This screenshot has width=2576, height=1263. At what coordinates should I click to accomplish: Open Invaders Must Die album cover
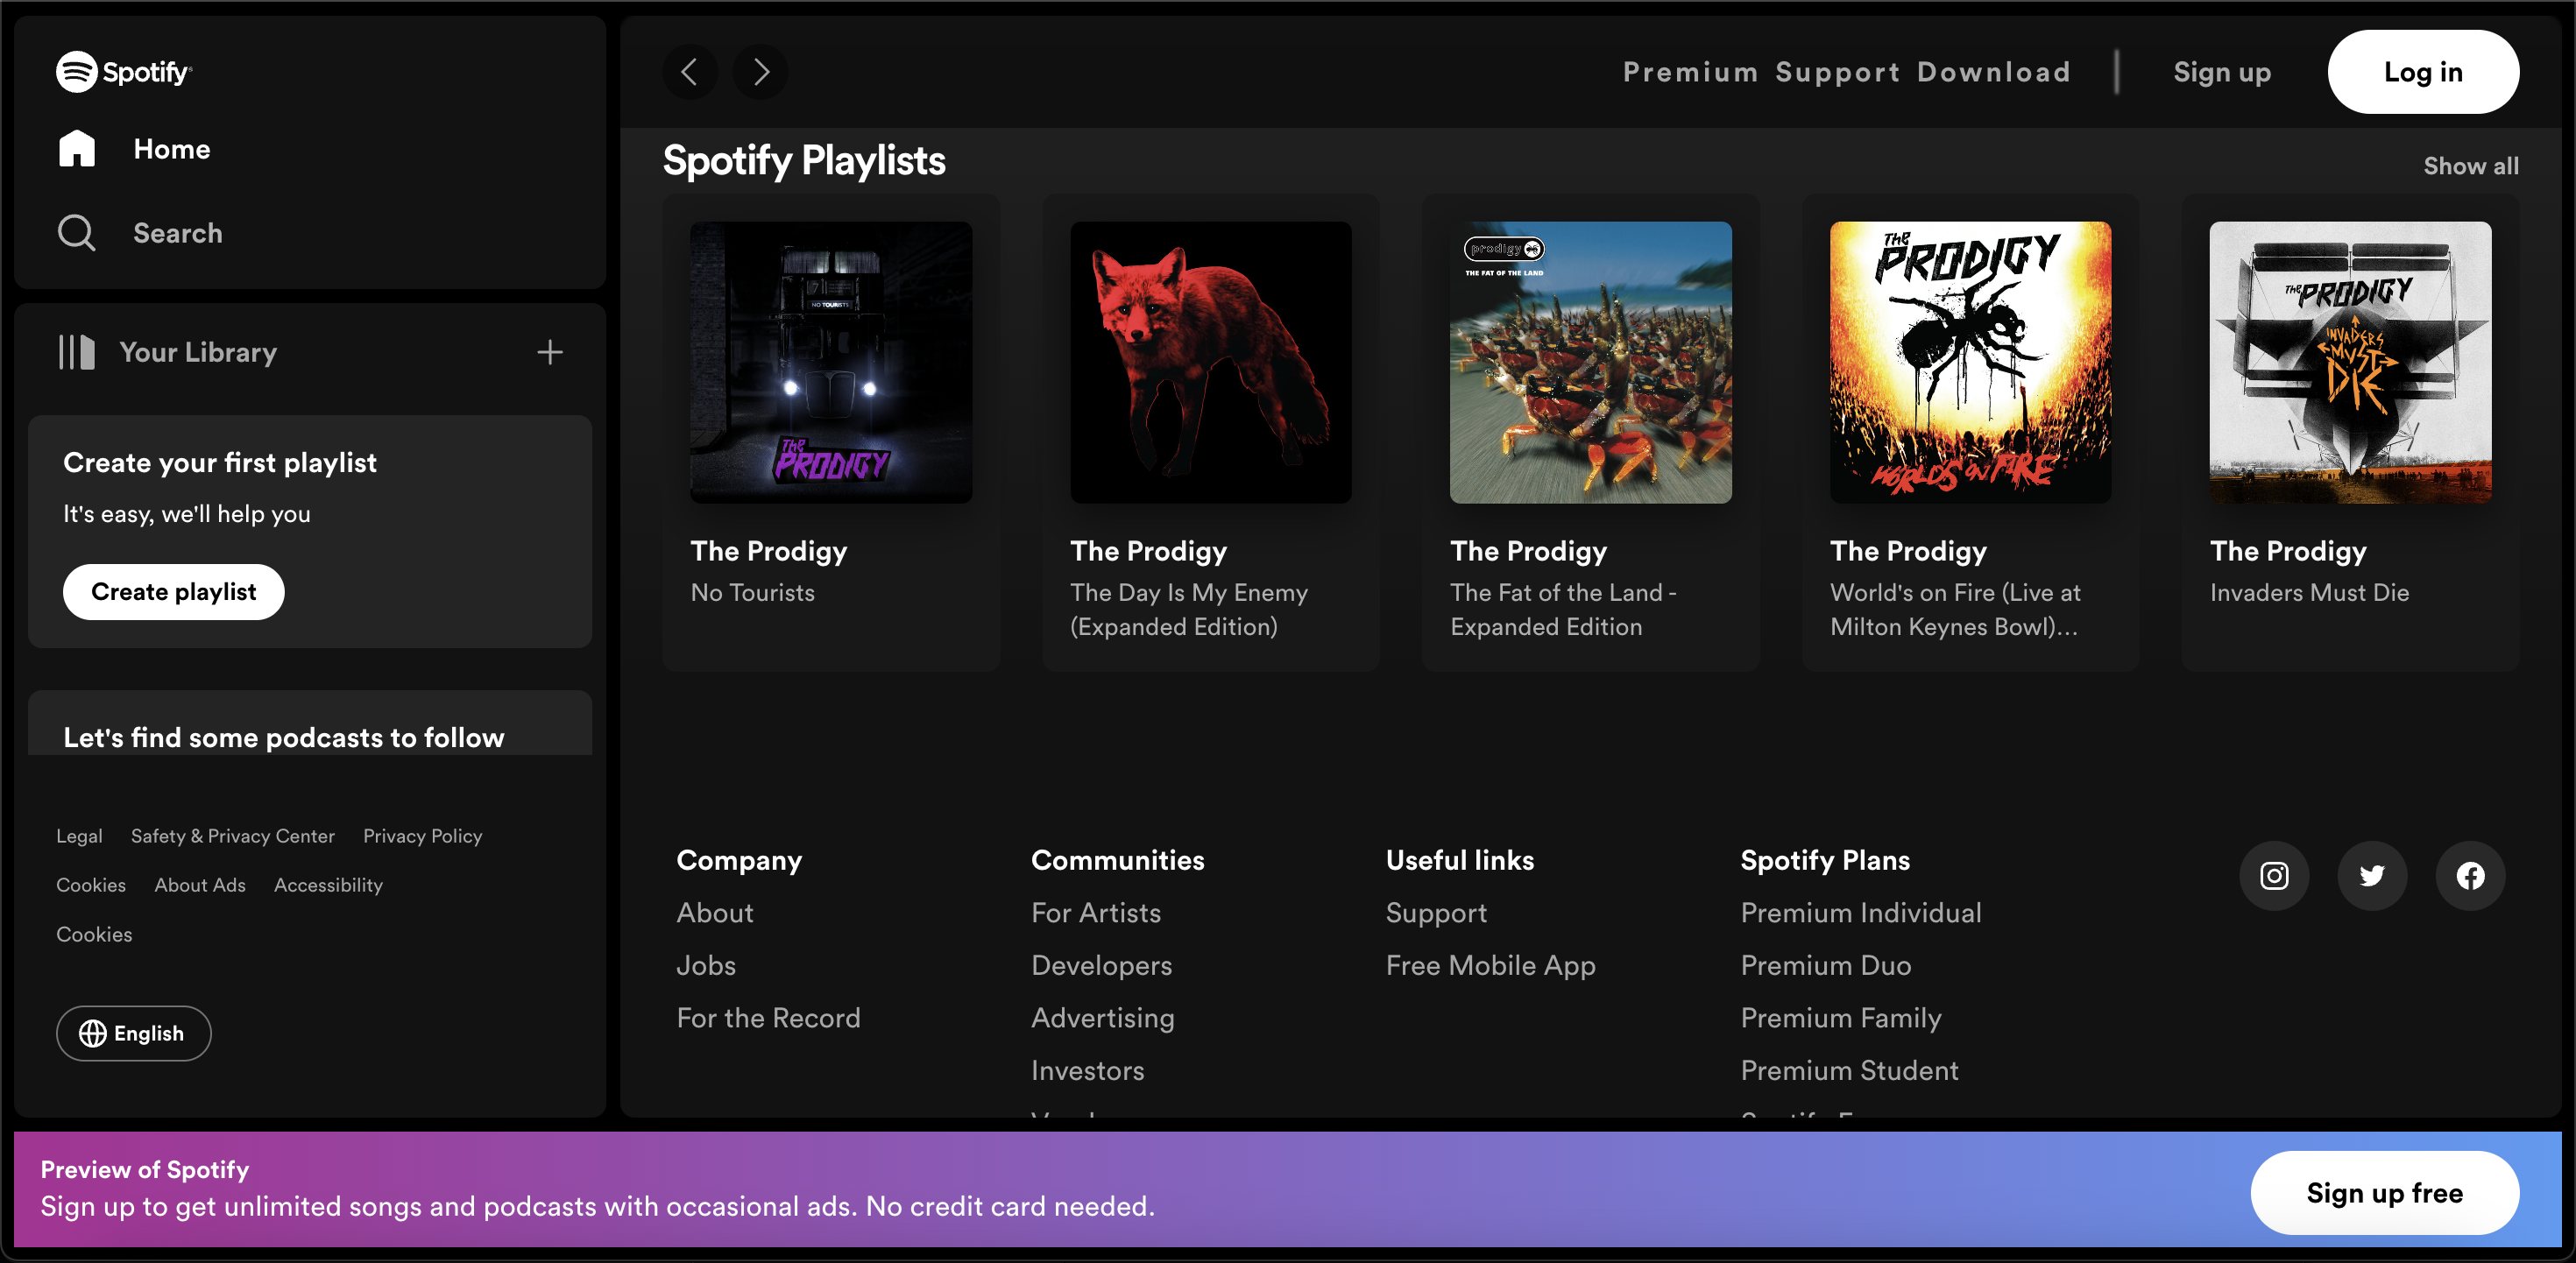click(2350, 362)
